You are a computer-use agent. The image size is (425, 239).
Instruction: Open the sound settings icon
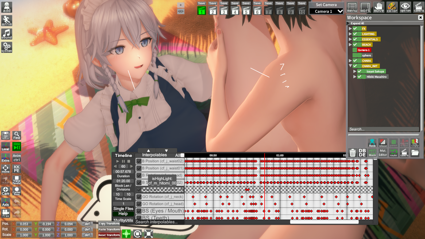click(7, 34)
